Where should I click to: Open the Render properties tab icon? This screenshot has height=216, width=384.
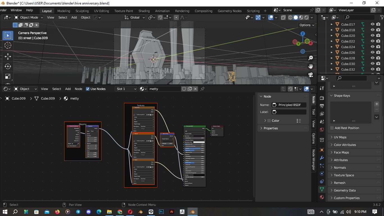(x=322, y=98)
